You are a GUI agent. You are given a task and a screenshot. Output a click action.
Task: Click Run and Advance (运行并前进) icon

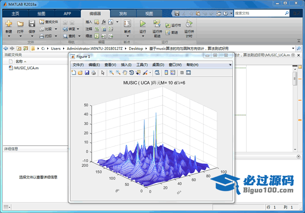click(x=157, y=23)
